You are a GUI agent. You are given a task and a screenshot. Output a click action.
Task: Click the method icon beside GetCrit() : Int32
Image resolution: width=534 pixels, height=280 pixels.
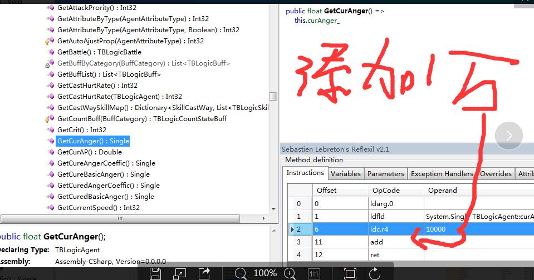51,130
